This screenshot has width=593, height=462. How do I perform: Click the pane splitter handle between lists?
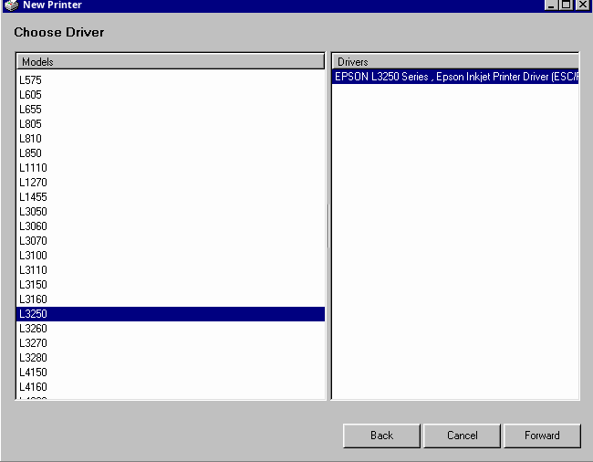(x=328, y=226)
